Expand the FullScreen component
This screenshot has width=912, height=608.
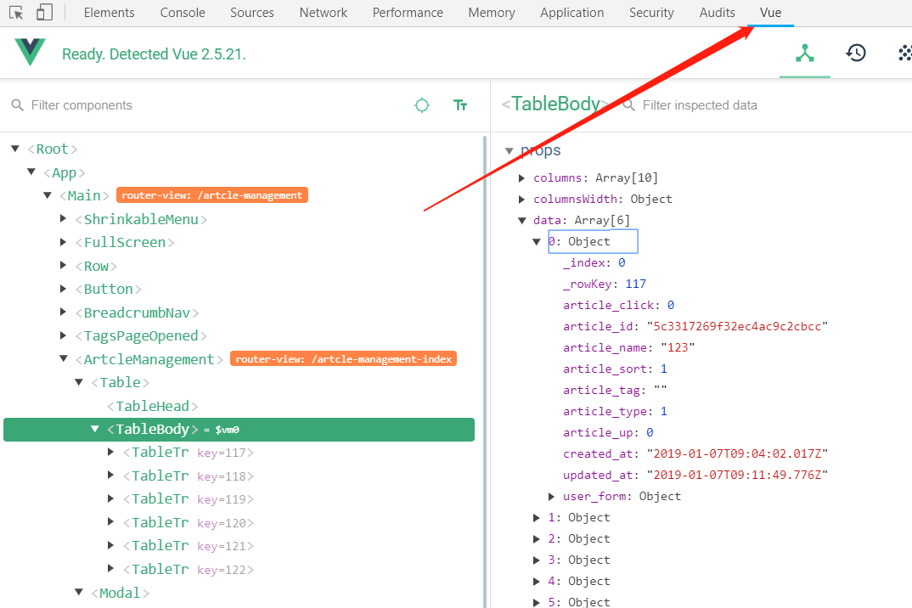(64, 242)
